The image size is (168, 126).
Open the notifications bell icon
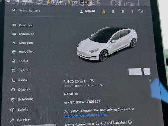[123, 12]
